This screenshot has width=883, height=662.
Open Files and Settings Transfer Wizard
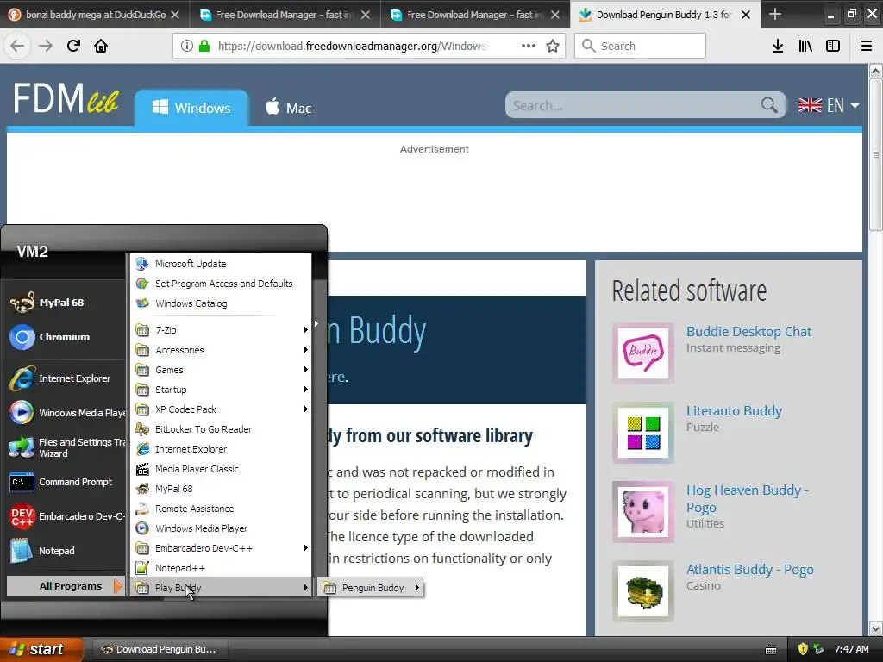pos(65,447)
